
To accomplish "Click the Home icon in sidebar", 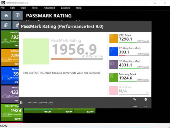I will click(6, 16).
